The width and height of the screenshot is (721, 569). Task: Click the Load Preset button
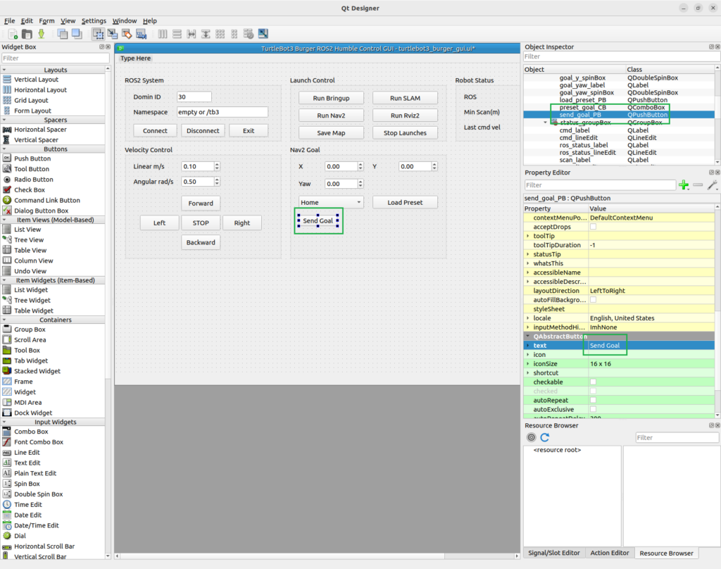coord(405,202)
